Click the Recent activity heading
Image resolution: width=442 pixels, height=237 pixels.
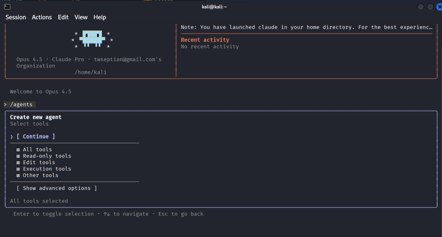click(x=205, y=40)
